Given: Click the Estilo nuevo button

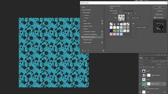Looking at the screenshot, I should 160,14.
